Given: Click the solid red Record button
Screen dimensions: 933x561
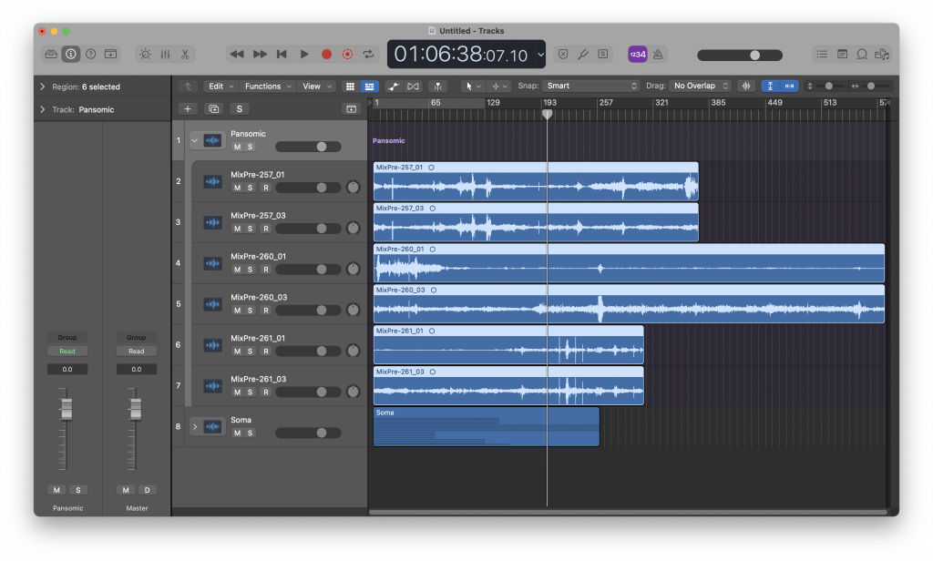Looking at the screenshot, I should 326,54.
